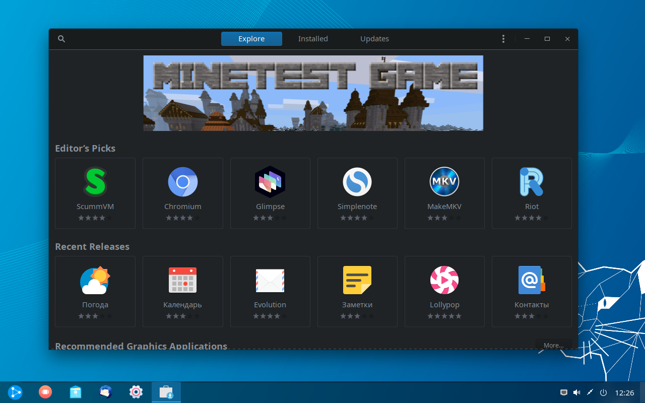645x403 pixels.
Task: Open the Календарь calendar app card
Action: tap(182, 292)
